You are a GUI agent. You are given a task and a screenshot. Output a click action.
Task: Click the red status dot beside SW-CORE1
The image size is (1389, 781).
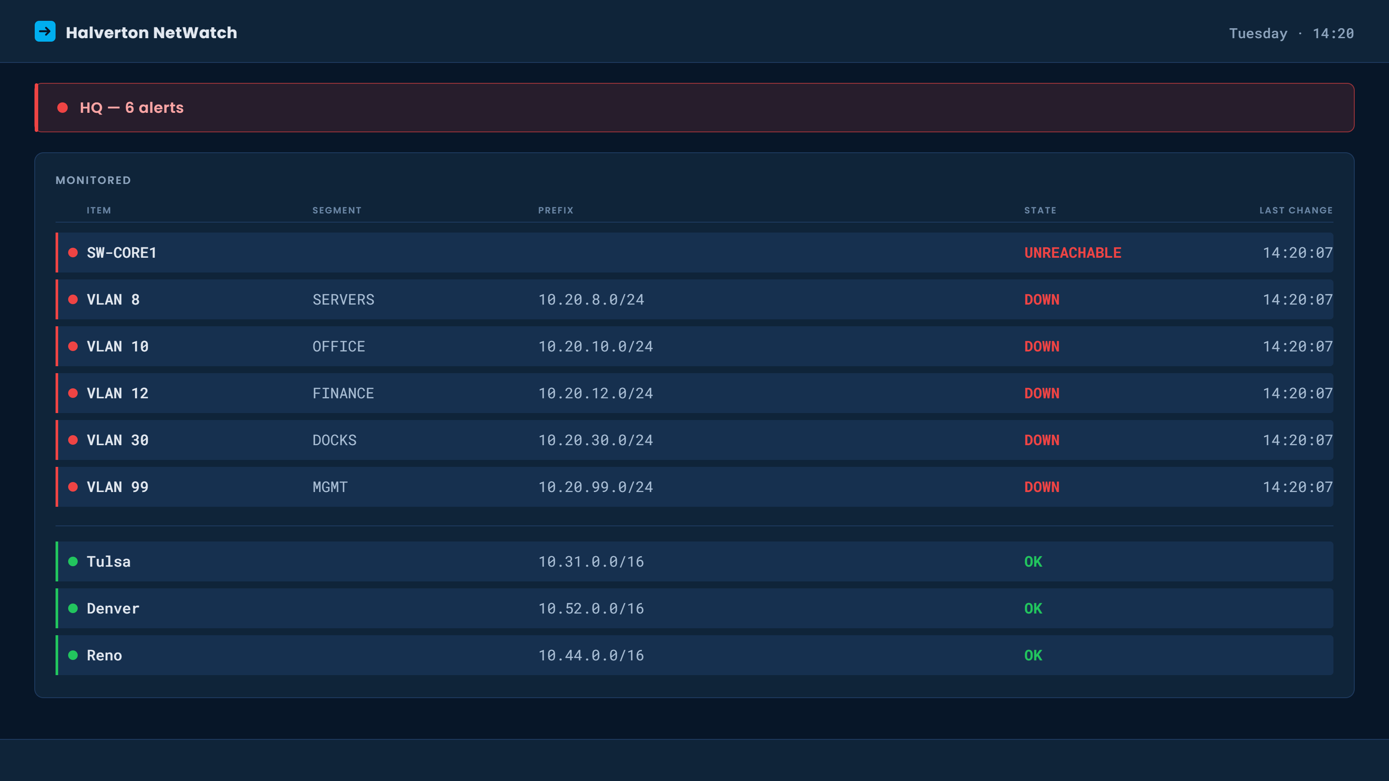coord(73,253)
